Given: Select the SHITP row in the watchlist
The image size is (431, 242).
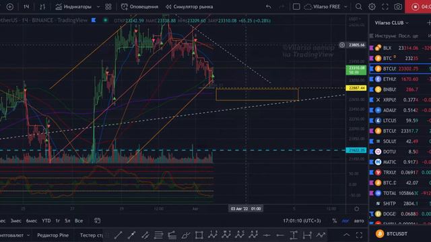Looking at the screenshot, I should pyautogui.click(x=400, y=203).
